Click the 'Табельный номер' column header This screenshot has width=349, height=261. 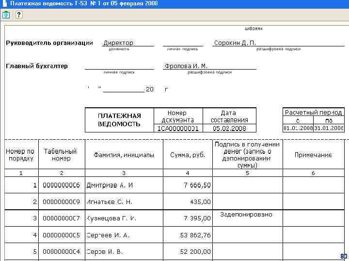[x=62, y=155]
